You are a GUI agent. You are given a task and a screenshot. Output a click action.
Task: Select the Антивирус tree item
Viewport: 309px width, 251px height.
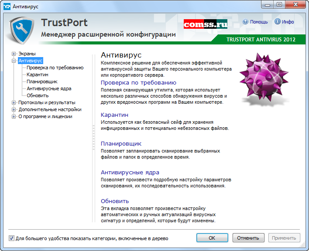pyautogui.click(x=31, y=61)
